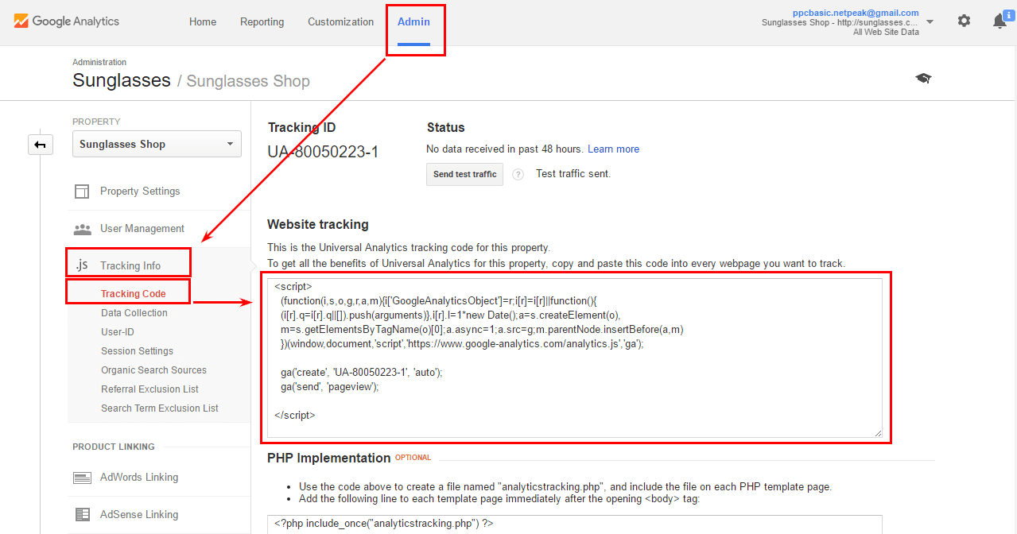Select the Admin tab
Screen dimensions: 1017x534
(414, 21)
